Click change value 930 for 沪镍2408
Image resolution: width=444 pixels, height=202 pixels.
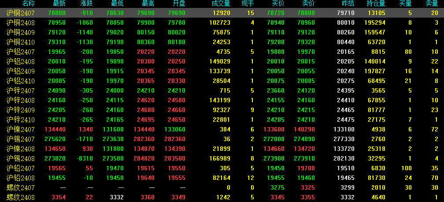88,149
